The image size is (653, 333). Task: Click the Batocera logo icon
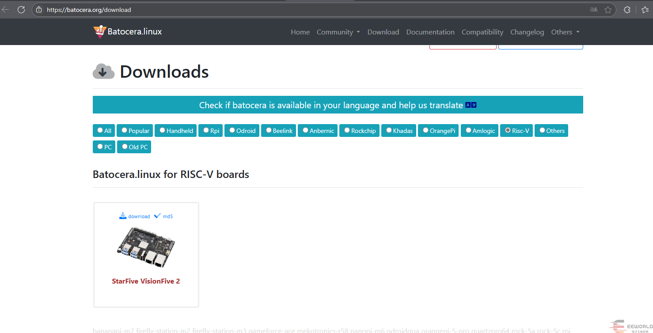[99, 32]
